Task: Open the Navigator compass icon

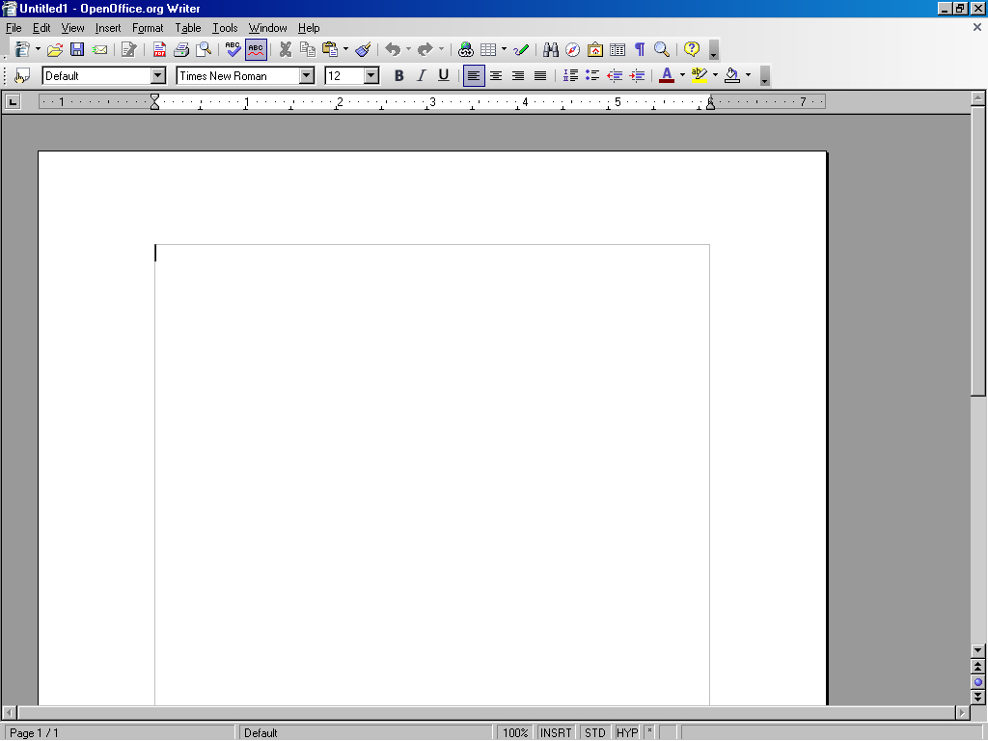Action: click(573, 49)
